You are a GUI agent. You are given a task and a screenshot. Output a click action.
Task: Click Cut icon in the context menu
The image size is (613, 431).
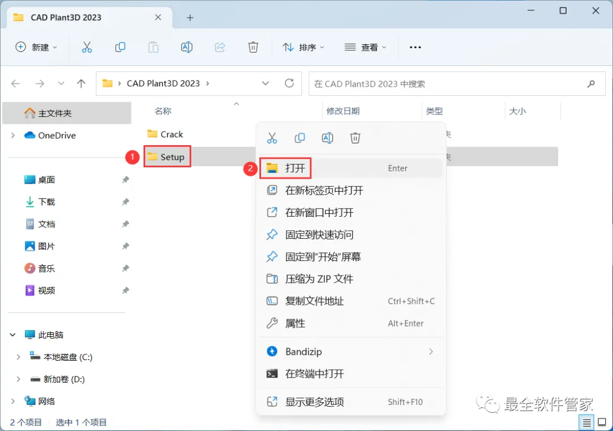[272, 138]
